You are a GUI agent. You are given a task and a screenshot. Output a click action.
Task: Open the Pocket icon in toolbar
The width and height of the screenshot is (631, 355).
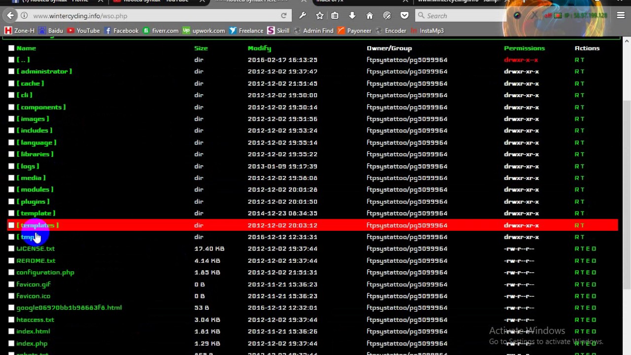(404, 16)
